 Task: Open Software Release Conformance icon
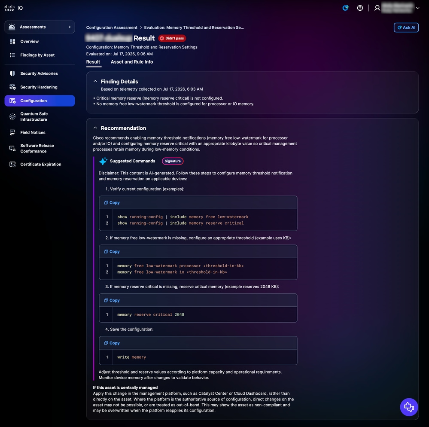[x=12, y=148]
